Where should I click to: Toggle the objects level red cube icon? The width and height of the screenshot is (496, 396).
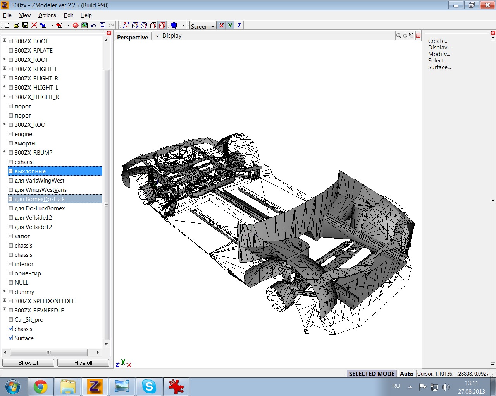coord(162,25)
